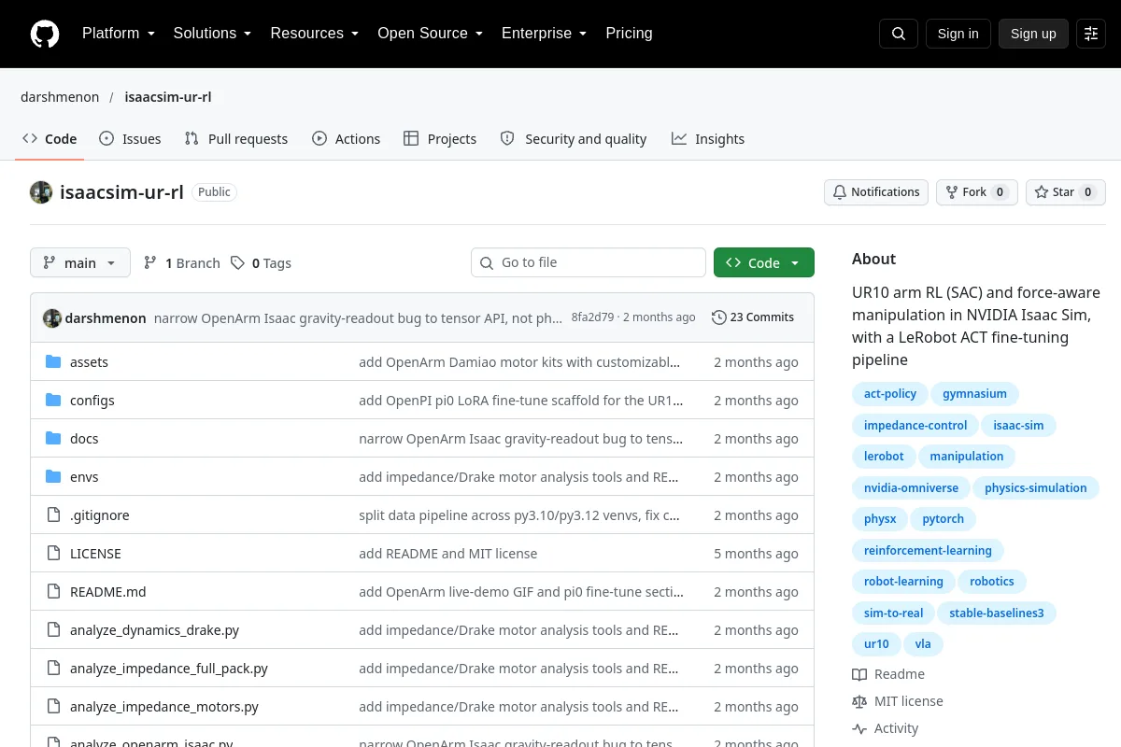The image size is (1121, 747).
Task: Open the appearance settings sliders icon
Action: point(1091,34)
